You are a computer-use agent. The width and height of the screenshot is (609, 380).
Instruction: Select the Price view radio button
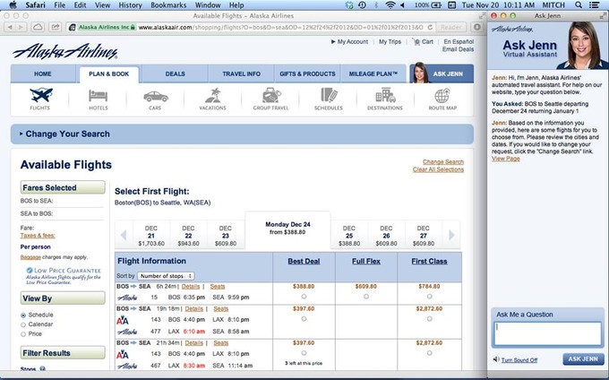[x=23, y=334]
